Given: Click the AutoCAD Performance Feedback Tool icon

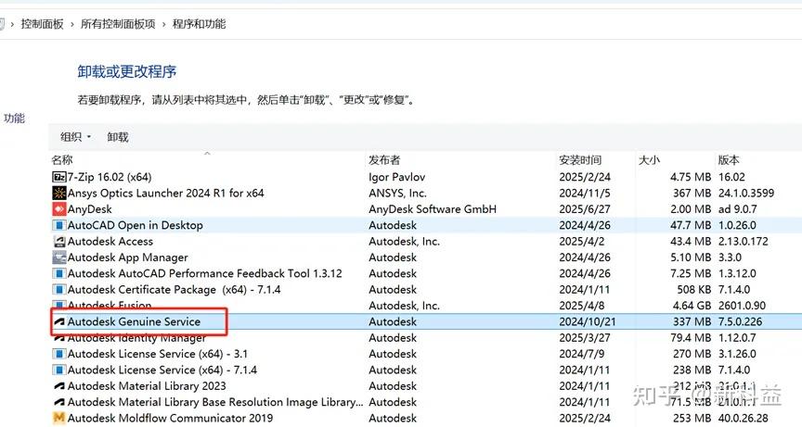Looking at the screenshot, I should (x=59, y=273).
